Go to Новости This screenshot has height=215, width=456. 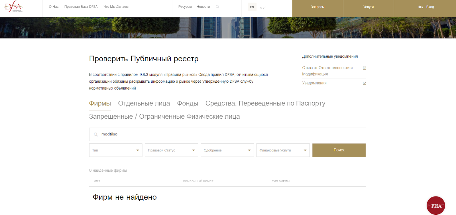pyautogui.click(x=203, y=7)
